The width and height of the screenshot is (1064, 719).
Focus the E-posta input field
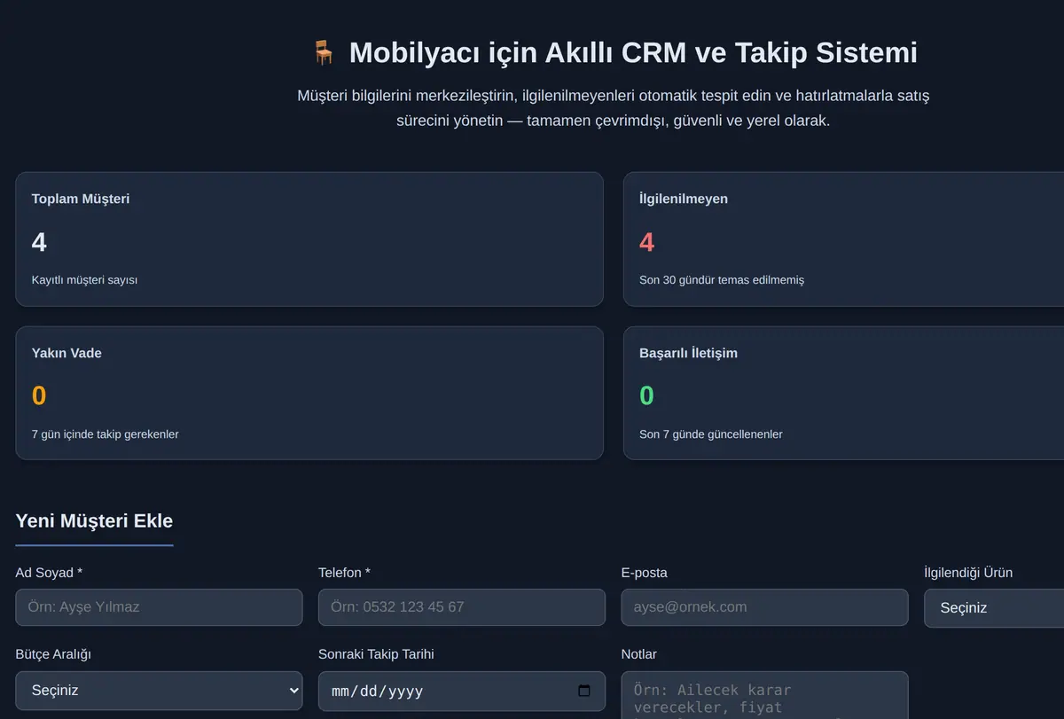pyautogui.click(x=765, y=607)
